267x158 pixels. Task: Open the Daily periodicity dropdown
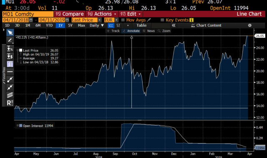click(x=97, y=25)
